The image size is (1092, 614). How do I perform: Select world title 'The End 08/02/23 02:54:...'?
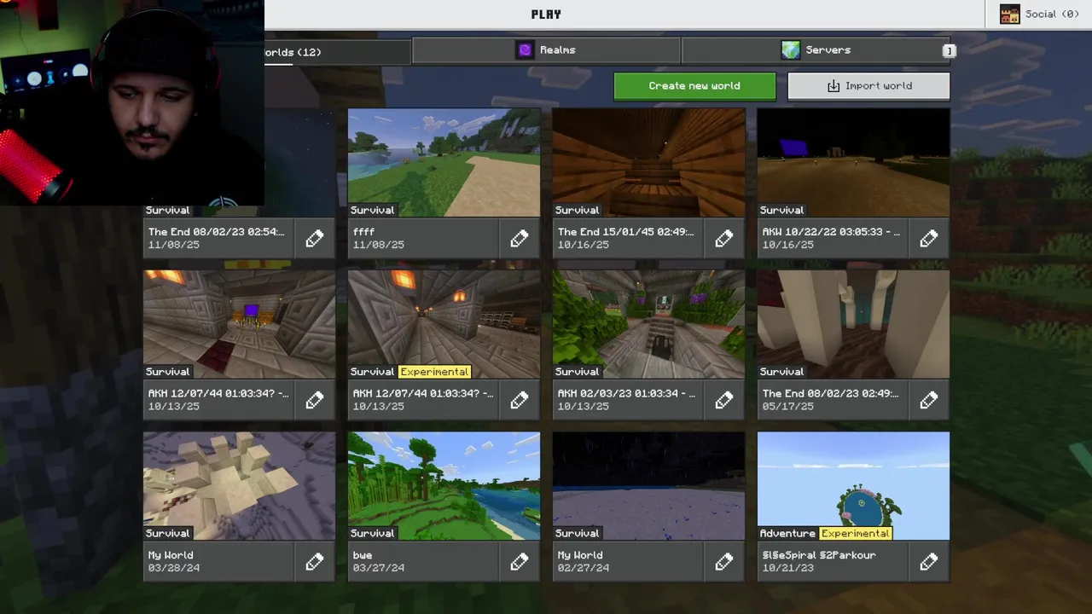tap(217, 232)
